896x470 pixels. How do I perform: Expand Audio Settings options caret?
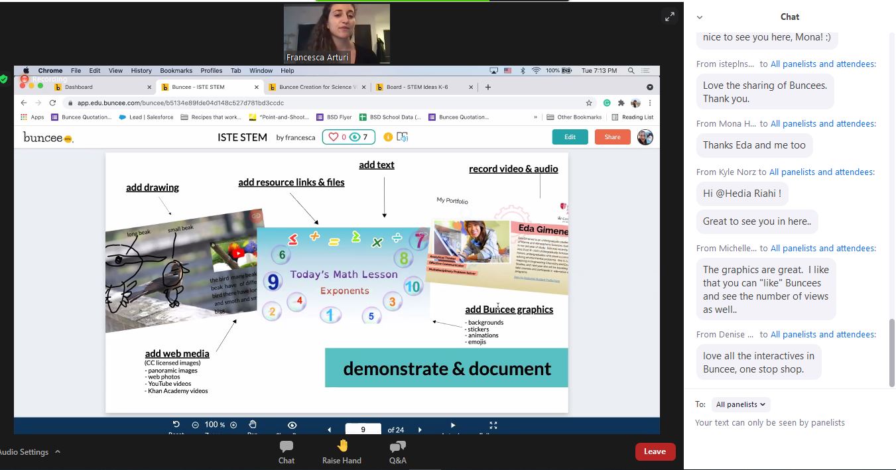coord(58,452)
